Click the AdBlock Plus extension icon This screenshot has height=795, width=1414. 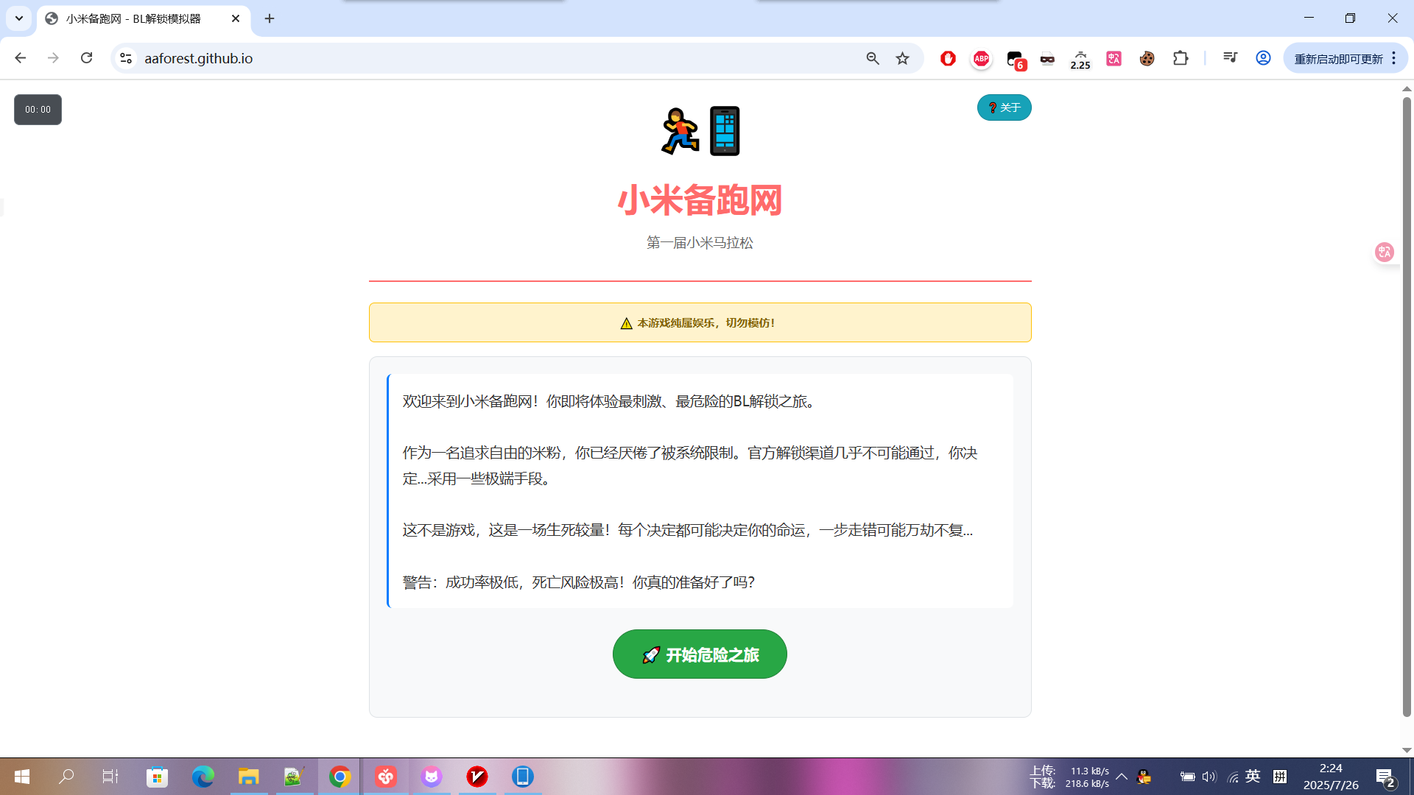point(981,58)
